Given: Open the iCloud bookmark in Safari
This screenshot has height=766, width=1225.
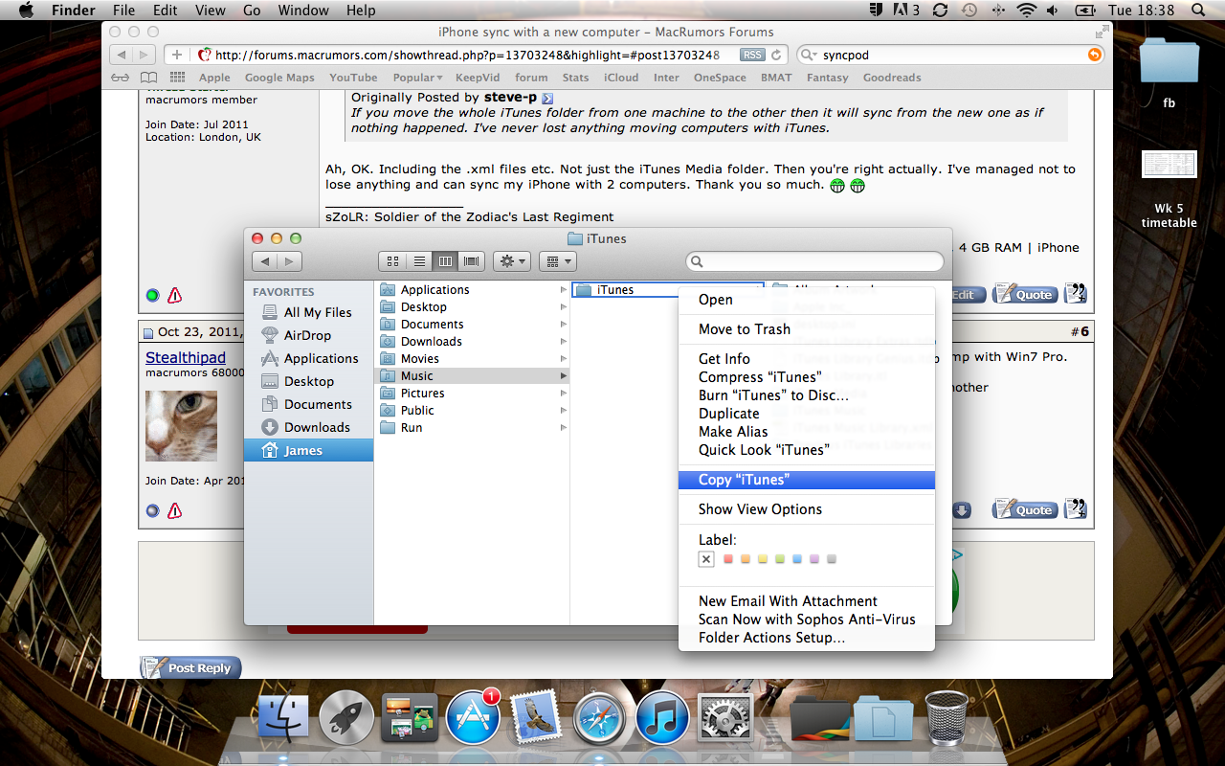Looking at the screenshot, I should click(621, 78).
